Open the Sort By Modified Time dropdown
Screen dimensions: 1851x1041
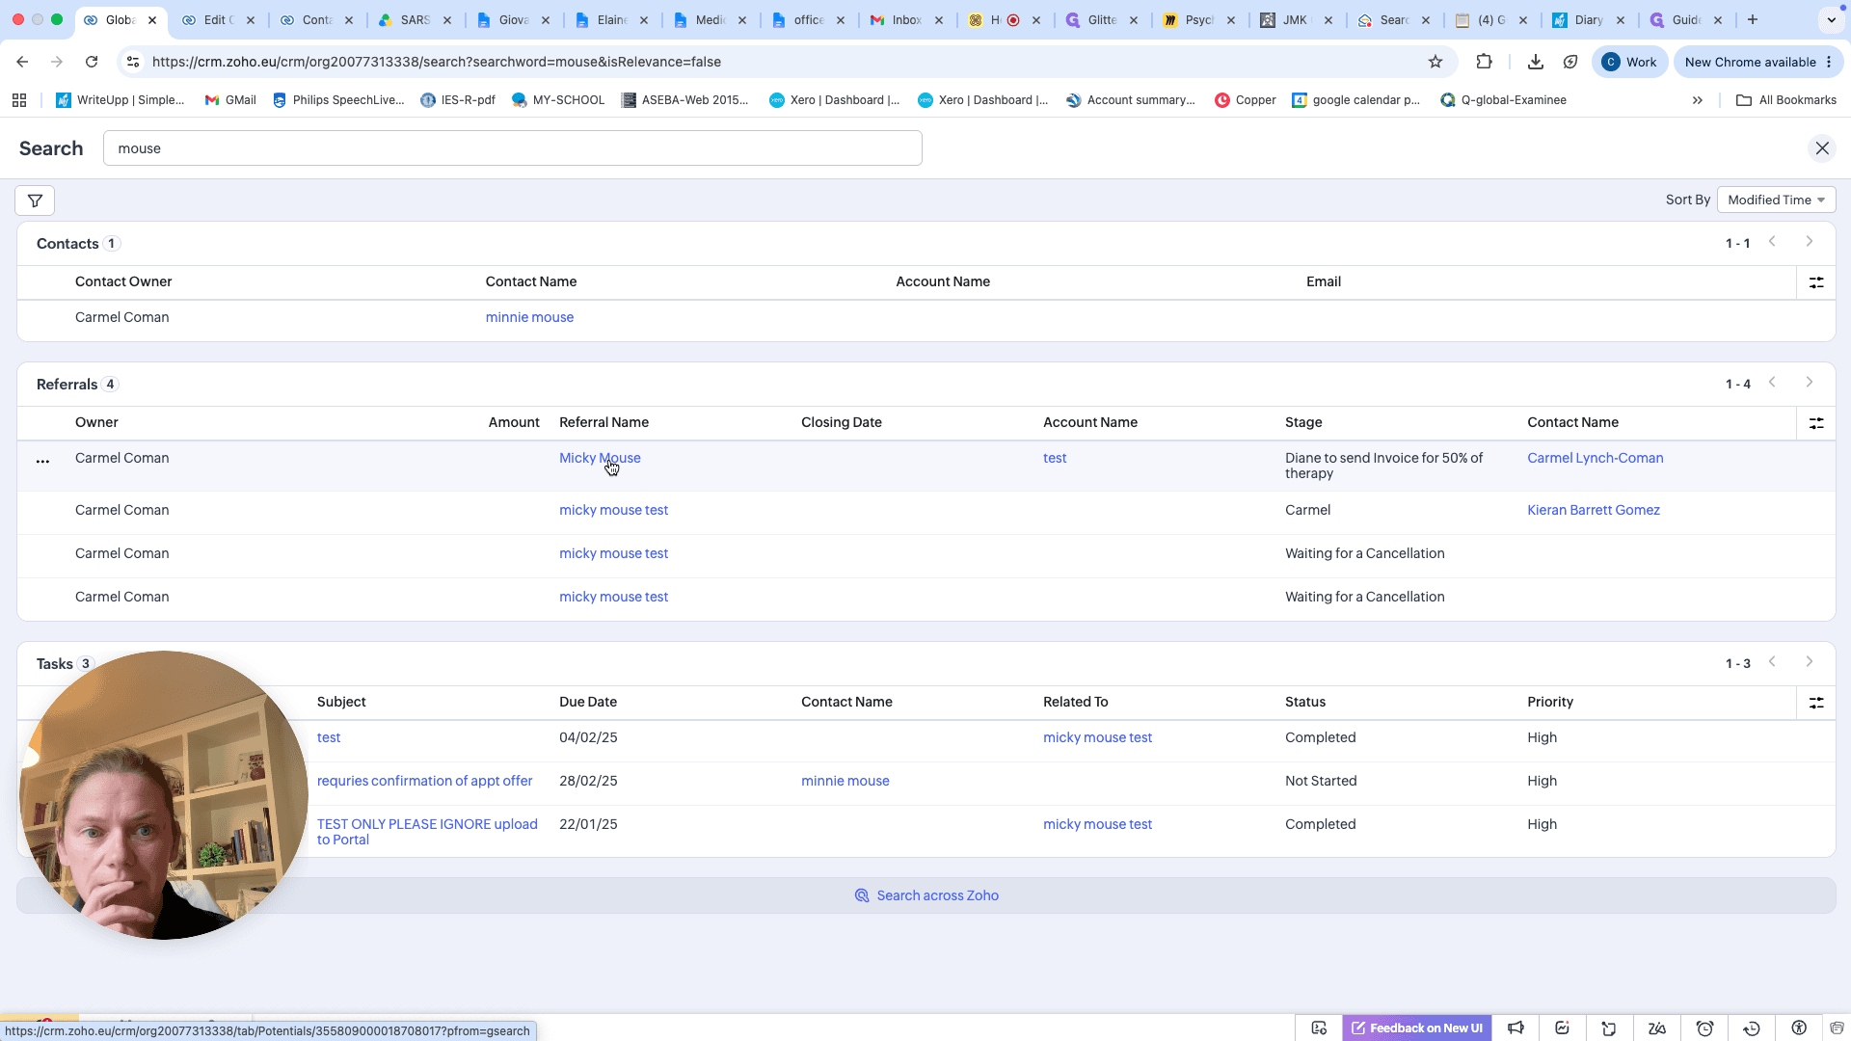(x=1776, y=200)
